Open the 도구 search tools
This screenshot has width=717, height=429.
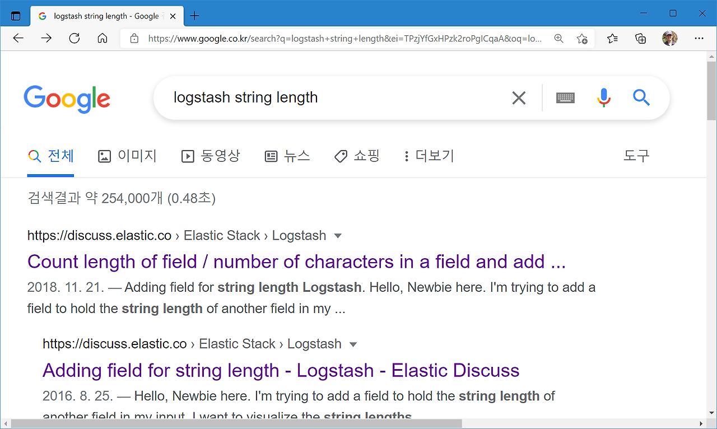click(x=636, y=156)
